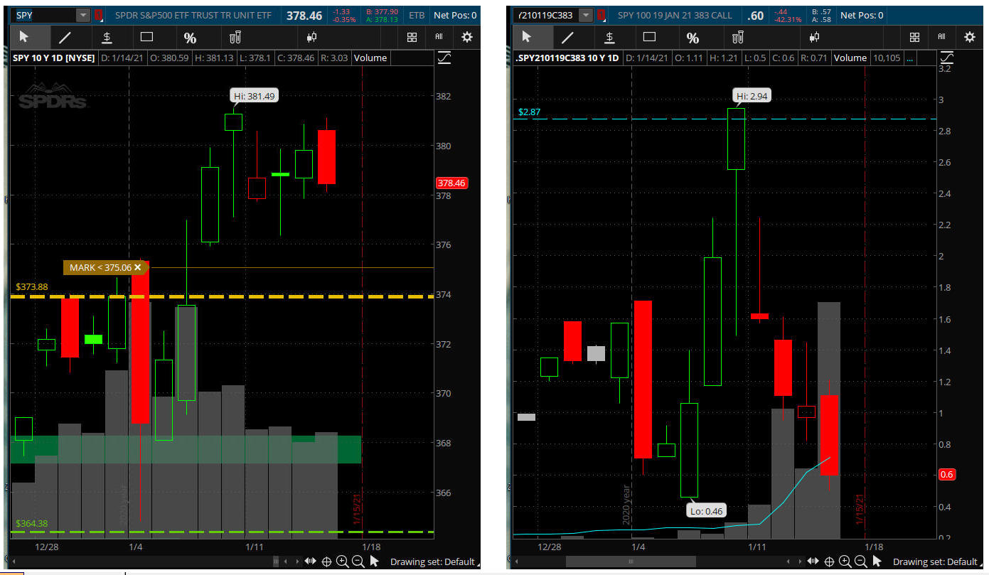989x575 pixels.
Task: Click the 210119C383 option symbol input field
Action: 546,15
